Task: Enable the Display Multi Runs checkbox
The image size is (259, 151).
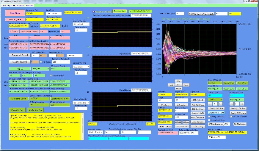Action: (x=209, y=121)
